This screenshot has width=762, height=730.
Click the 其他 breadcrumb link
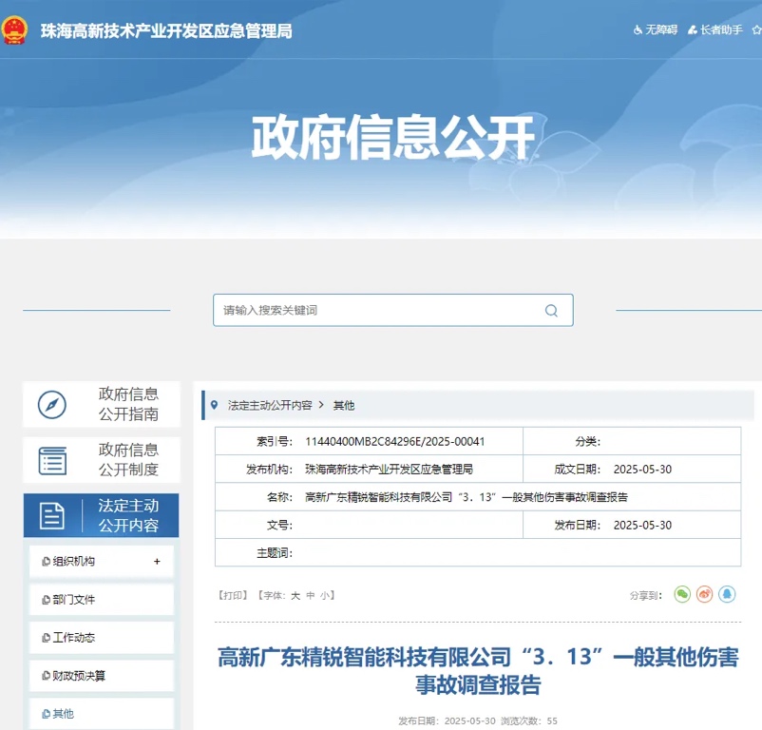[343, 405]
